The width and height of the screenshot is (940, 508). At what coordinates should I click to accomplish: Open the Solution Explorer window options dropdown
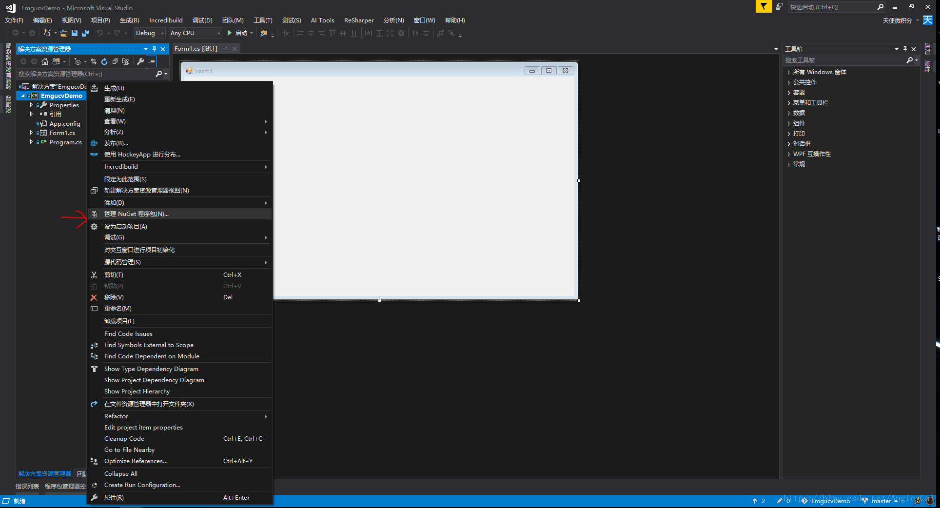pyautogui.click(x=145, y=49)
